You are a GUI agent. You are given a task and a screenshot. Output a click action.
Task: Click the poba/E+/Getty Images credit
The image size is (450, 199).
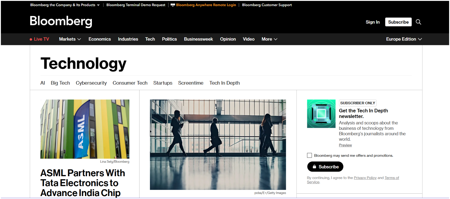(x=270, y=193)
